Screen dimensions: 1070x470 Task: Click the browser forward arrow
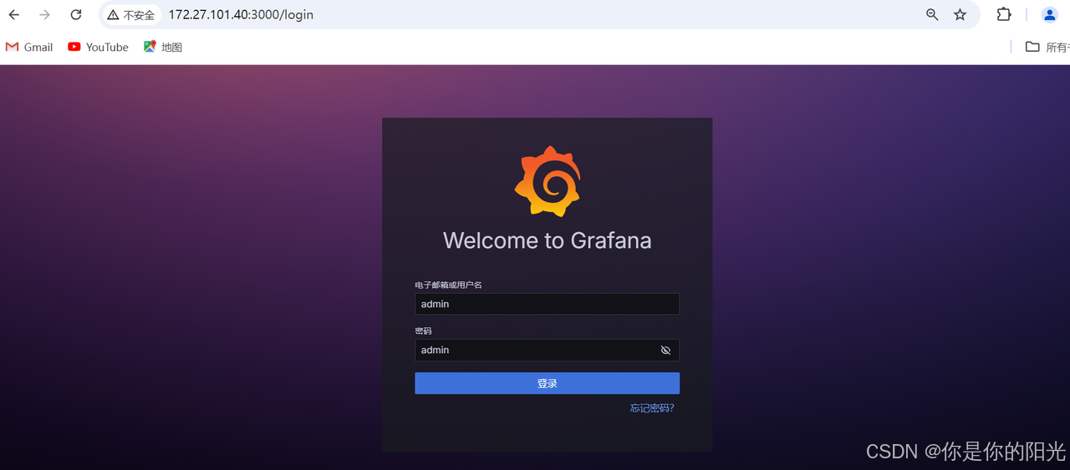45,15
